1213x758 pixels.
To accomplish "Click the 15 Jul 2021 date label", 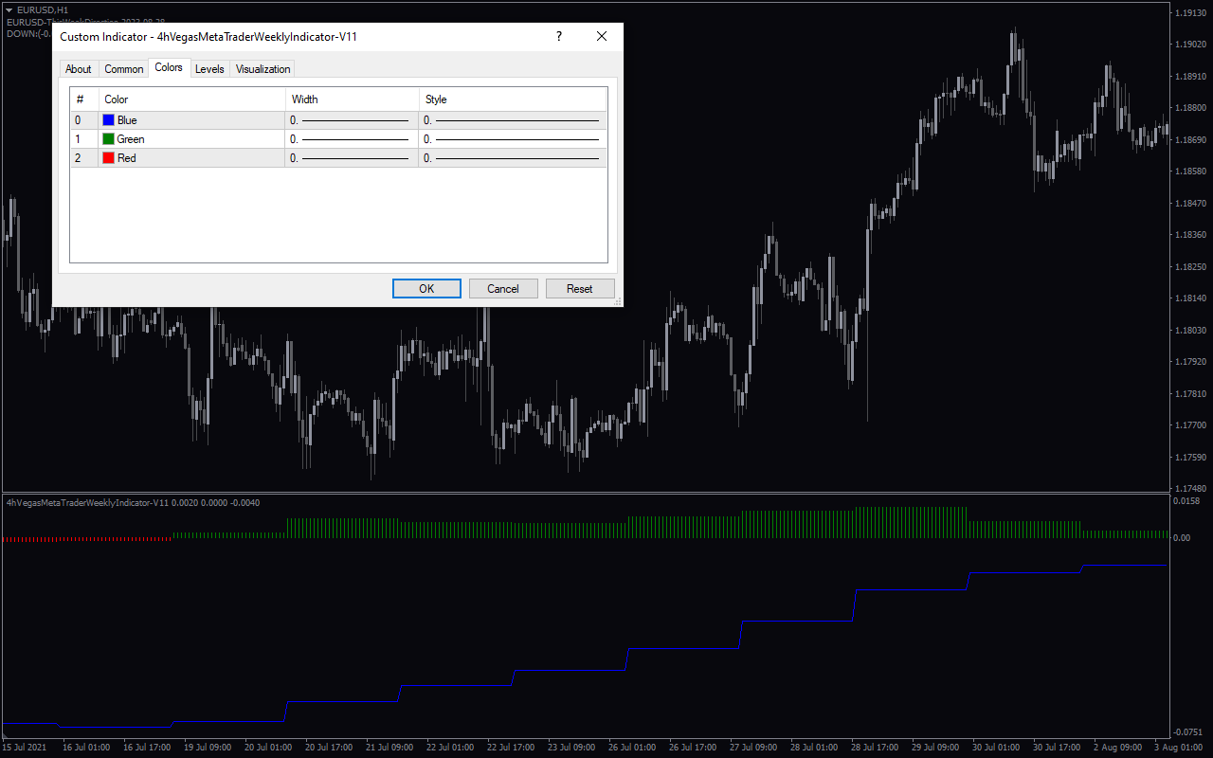I will coord(26,747).
